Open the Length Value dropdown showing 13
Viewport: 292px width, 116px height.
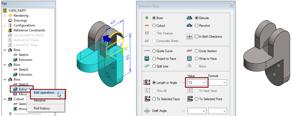(203, 82)
